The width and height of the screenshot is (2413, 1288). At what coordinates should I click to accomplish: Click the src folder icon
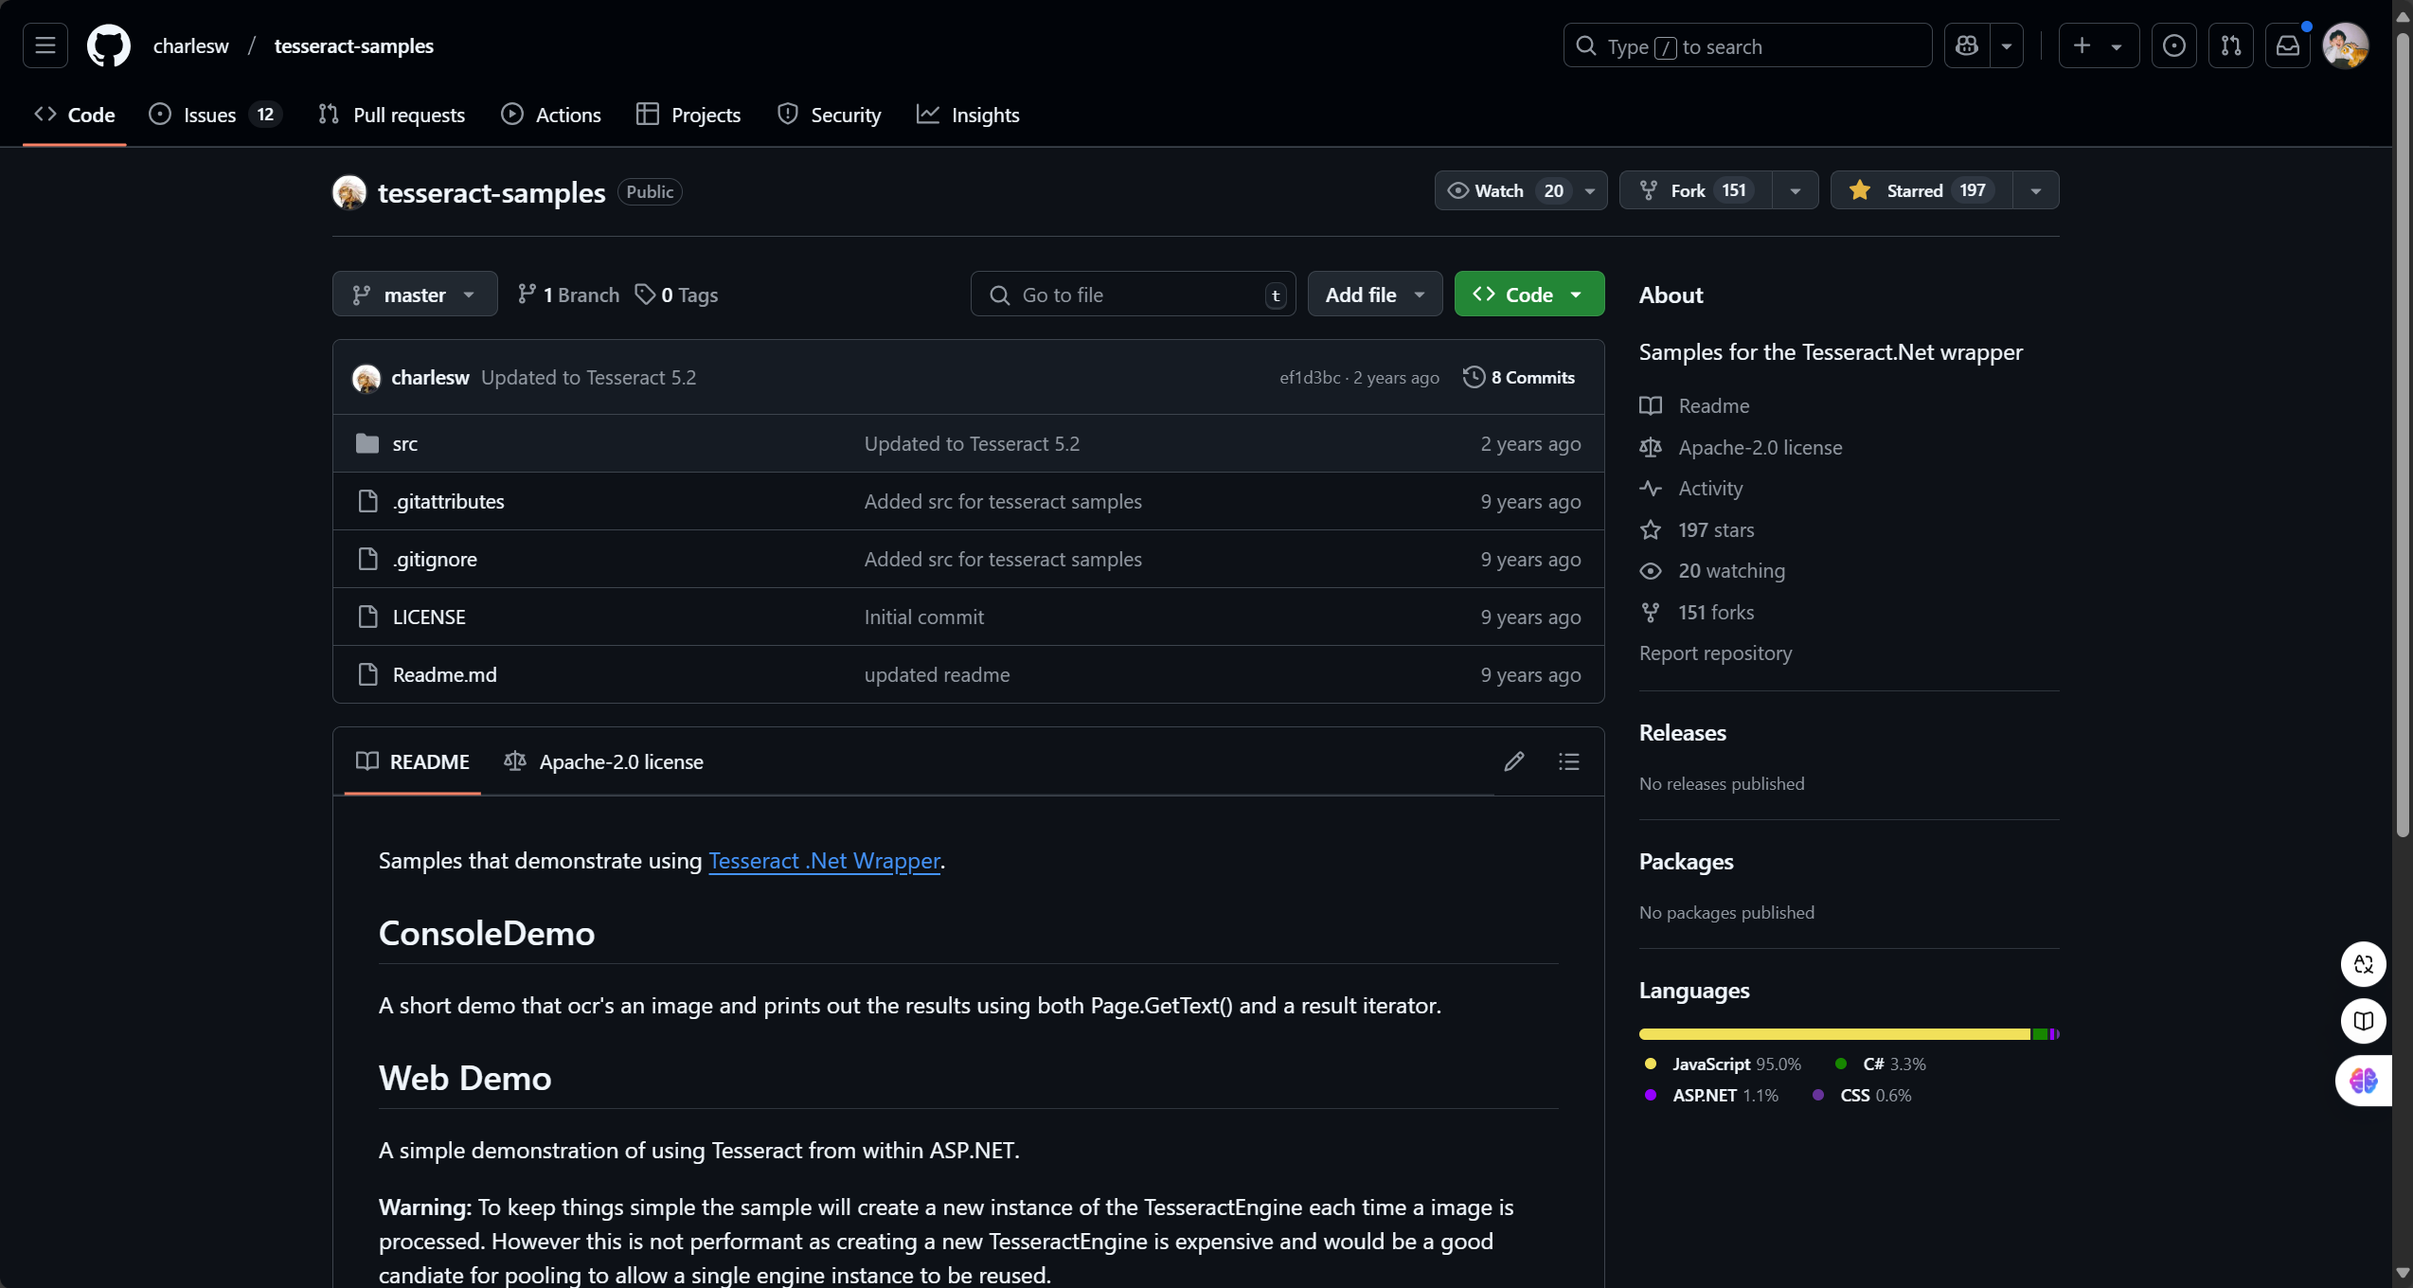tap(367, 443)
